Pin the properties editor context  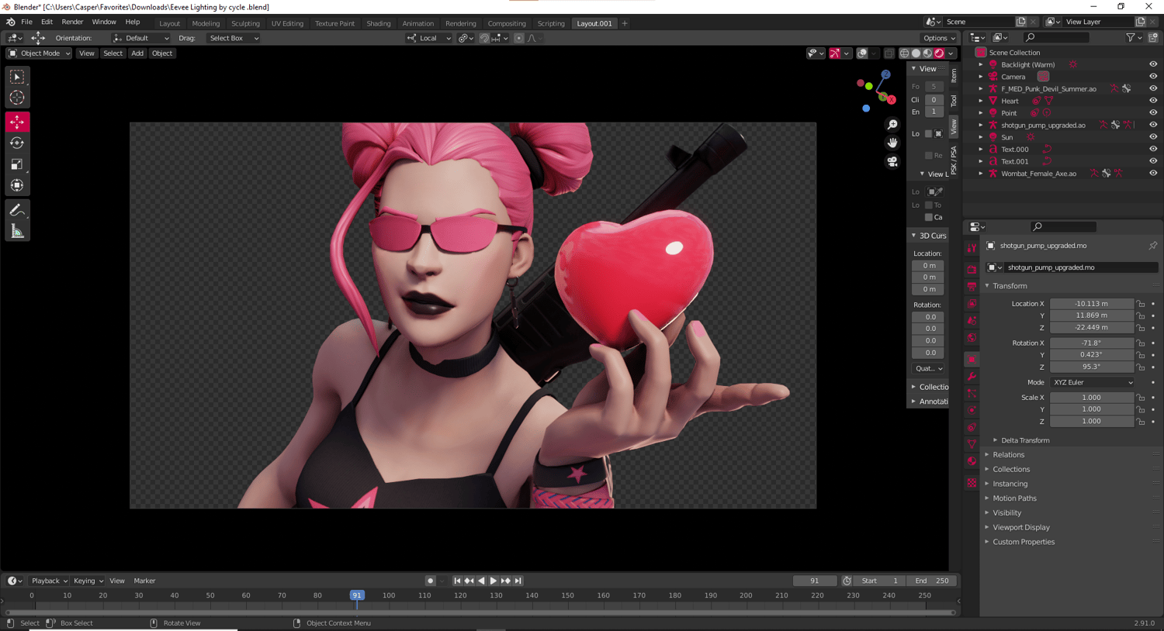[x=1152, y=246]
